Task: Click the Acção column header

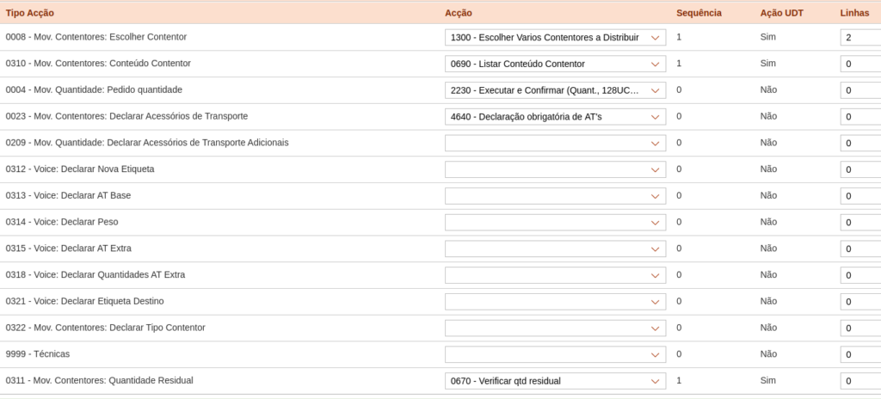Action: click(459, 13)
